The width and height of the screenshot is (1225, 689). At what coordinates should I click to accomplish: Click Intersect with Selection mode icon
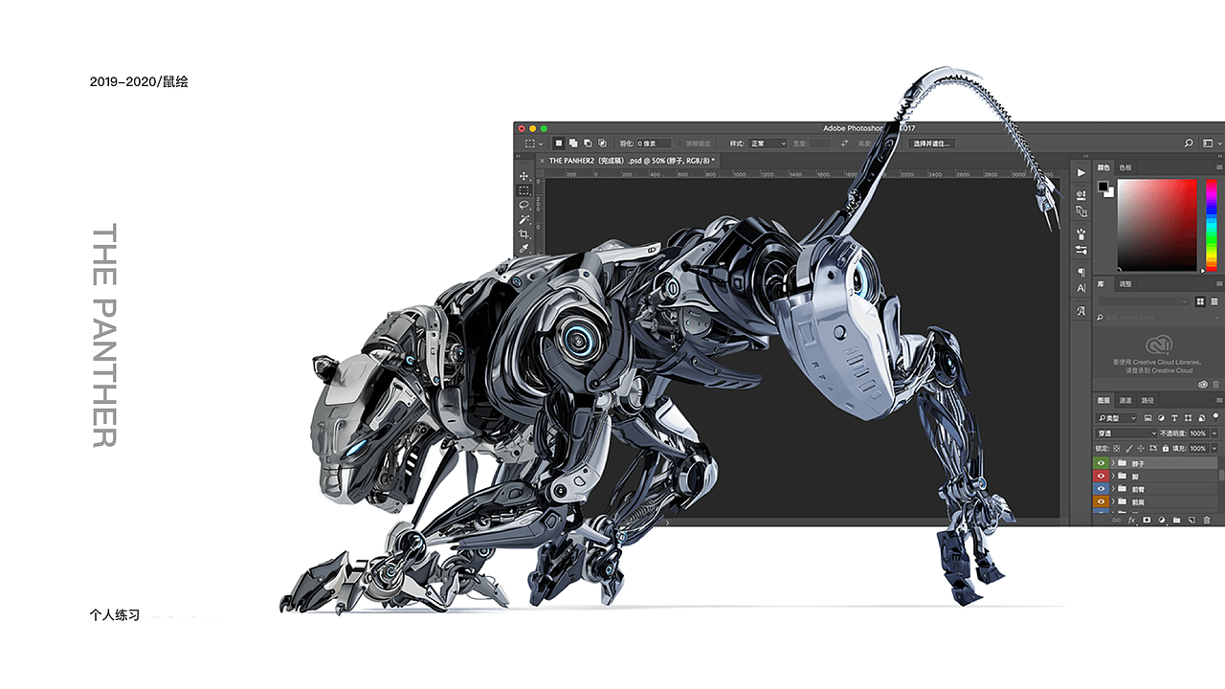pos(602,143)
